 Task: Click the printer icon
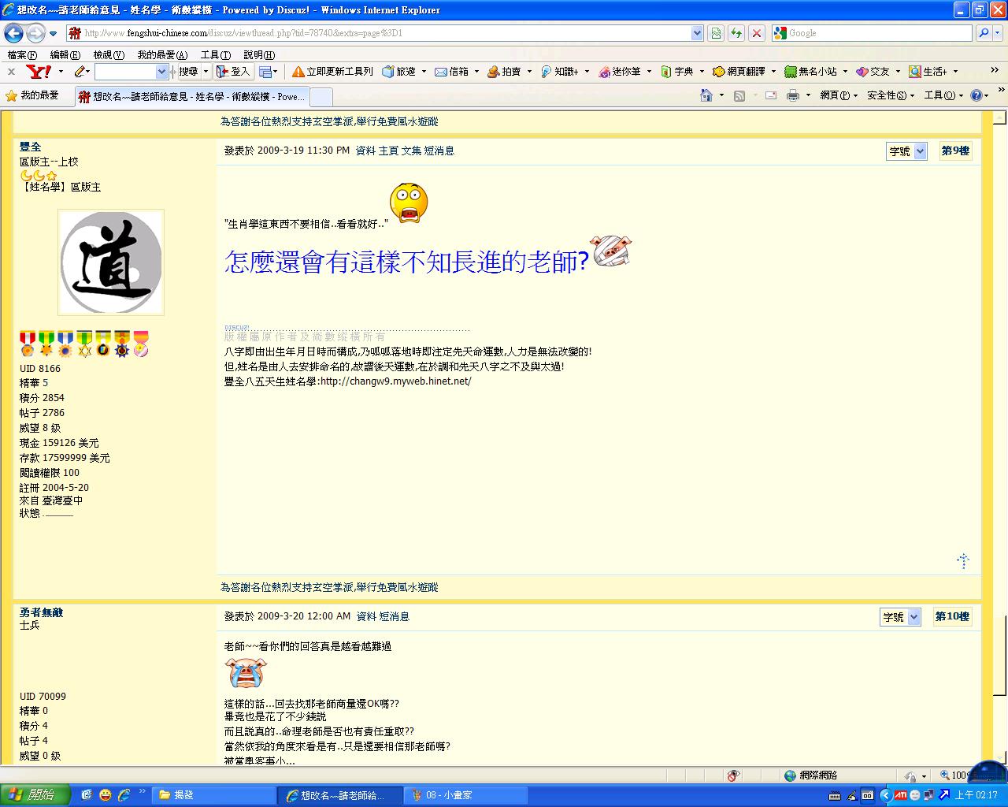click(x=792, y=95)
